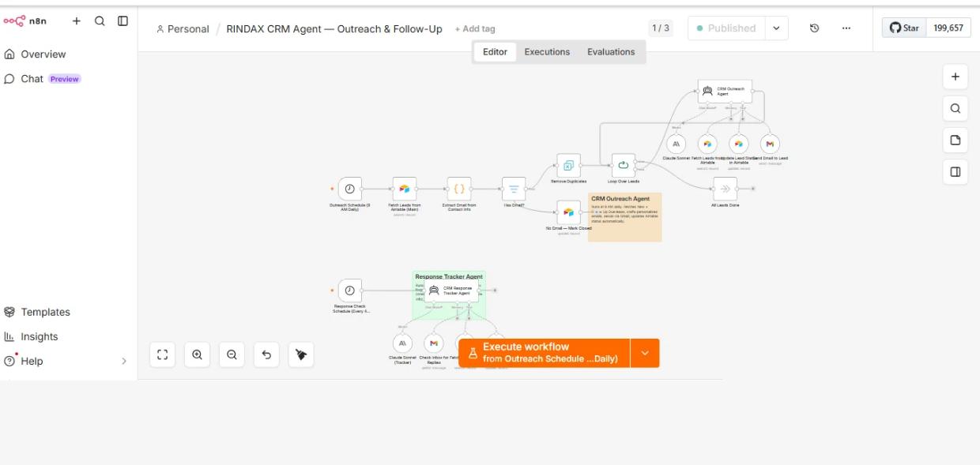The width and height of the screenshot is (980, 465).
Task: Select the Loop Over Leads node
Action: (x=623, y=166)
